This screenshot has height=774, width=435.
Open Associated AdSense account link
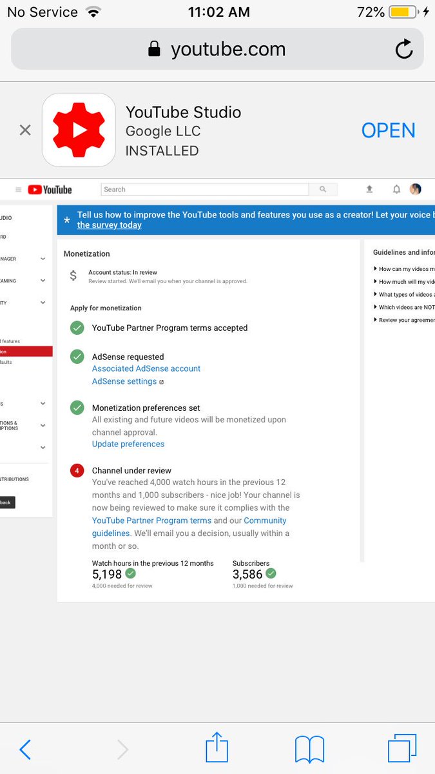(146, 368)
